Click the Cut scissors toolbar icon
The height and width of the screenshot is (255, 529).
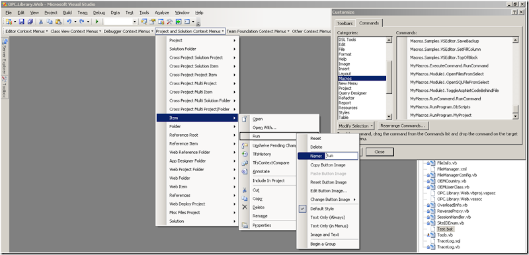coord(41,22)
